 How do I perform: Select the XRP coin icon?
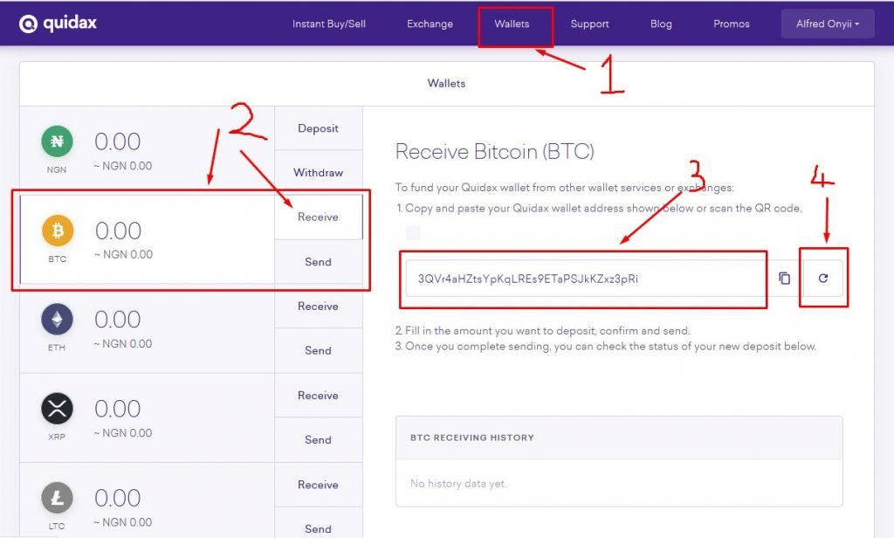pos(57,409)
